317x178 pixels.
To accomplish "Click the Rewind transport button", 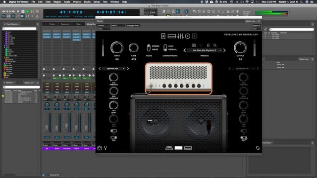I will [x=3, y=11].
